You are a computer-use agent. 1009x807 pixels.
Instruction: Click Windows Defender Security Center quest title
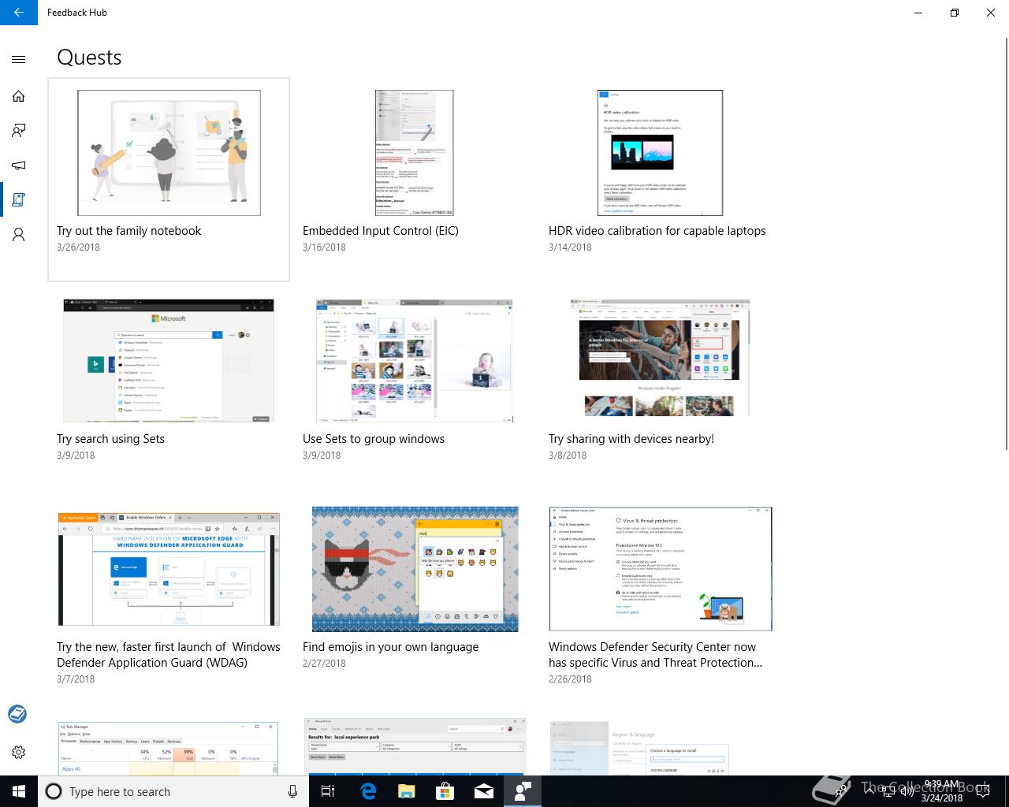[656, 655]
